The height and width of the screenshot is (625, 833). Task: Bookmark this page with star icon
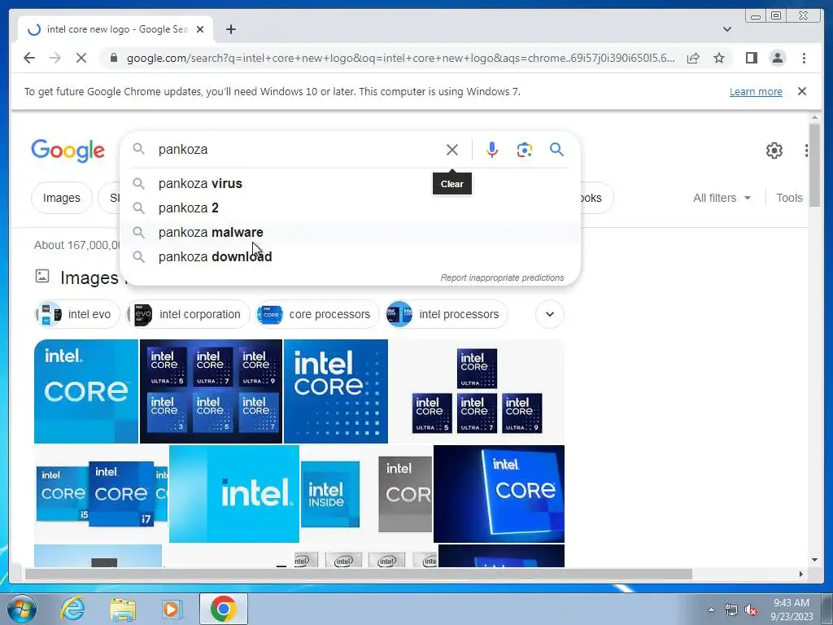[x=719, y=58]
